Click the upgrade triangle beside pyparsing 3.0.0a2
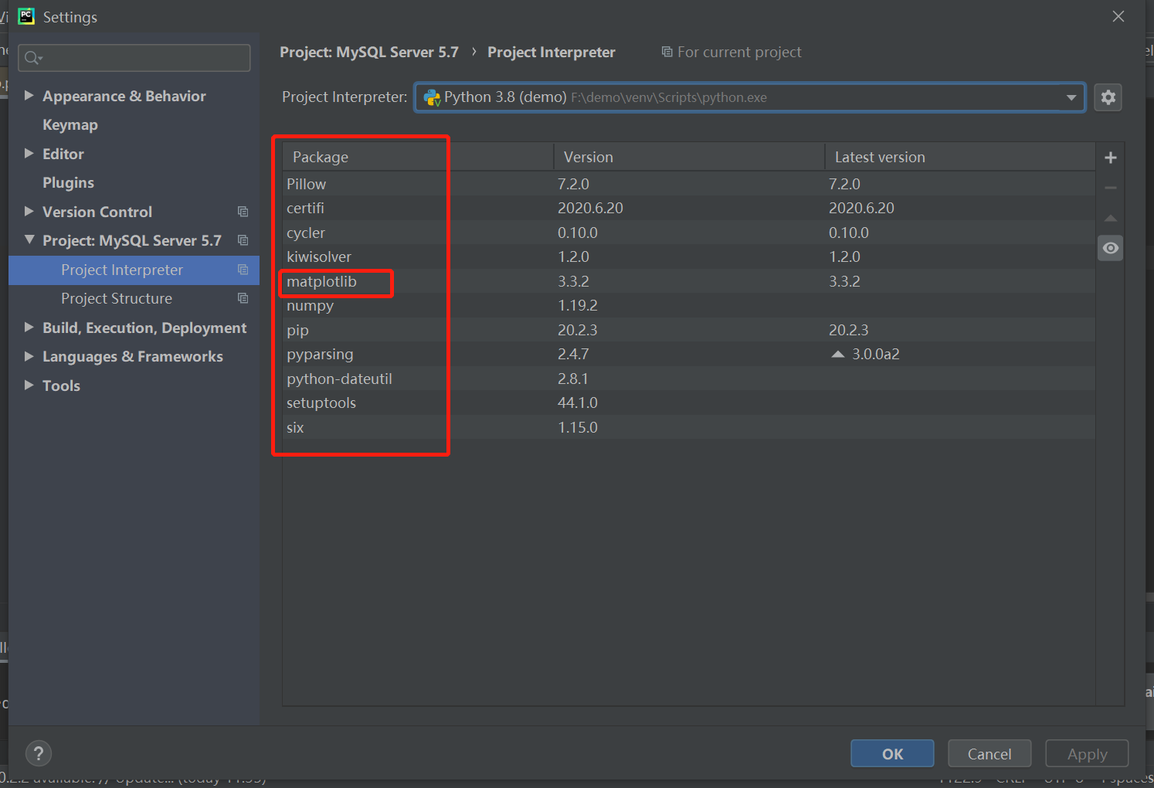1154x788 pixels. pos(837,353)
